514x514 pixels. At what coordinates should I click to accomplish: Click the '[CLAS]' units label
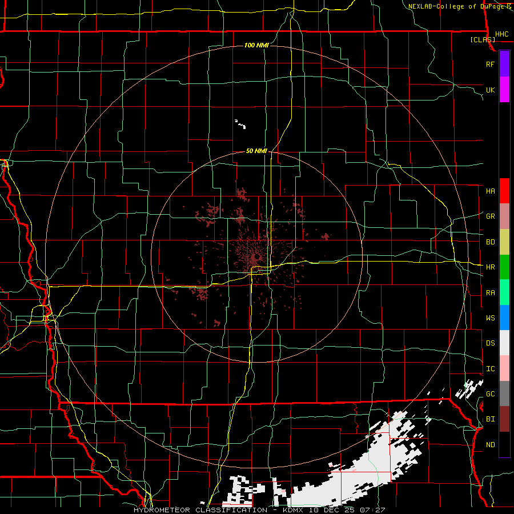(x=483, y=40)
